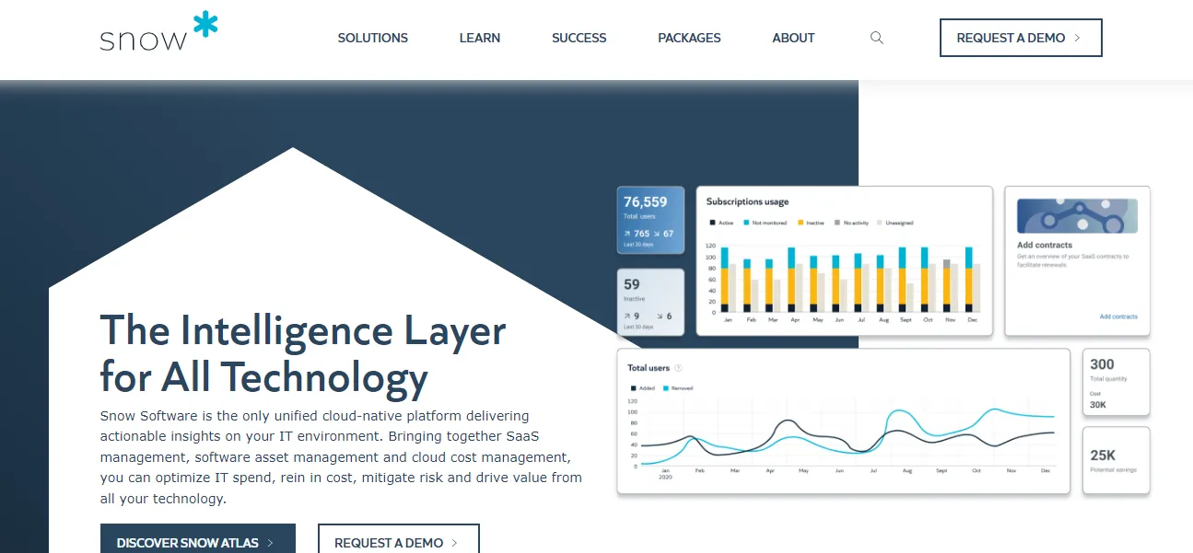Image resolution: width=1193 pixels, height=553 pixels.
Task: Open the search magnifier icon
Action: 877,38
